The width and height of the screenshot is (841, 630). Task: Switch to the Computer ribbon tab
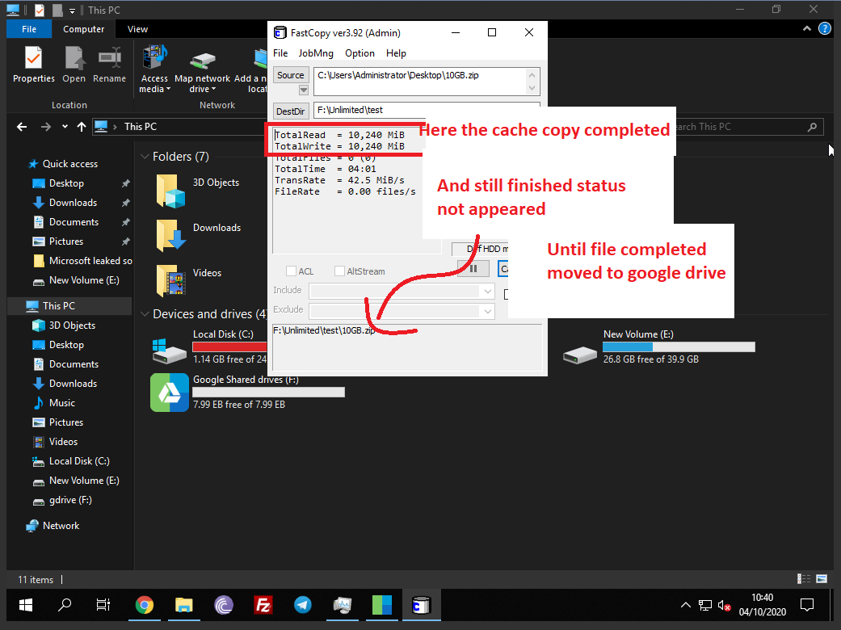coord(84,29)
